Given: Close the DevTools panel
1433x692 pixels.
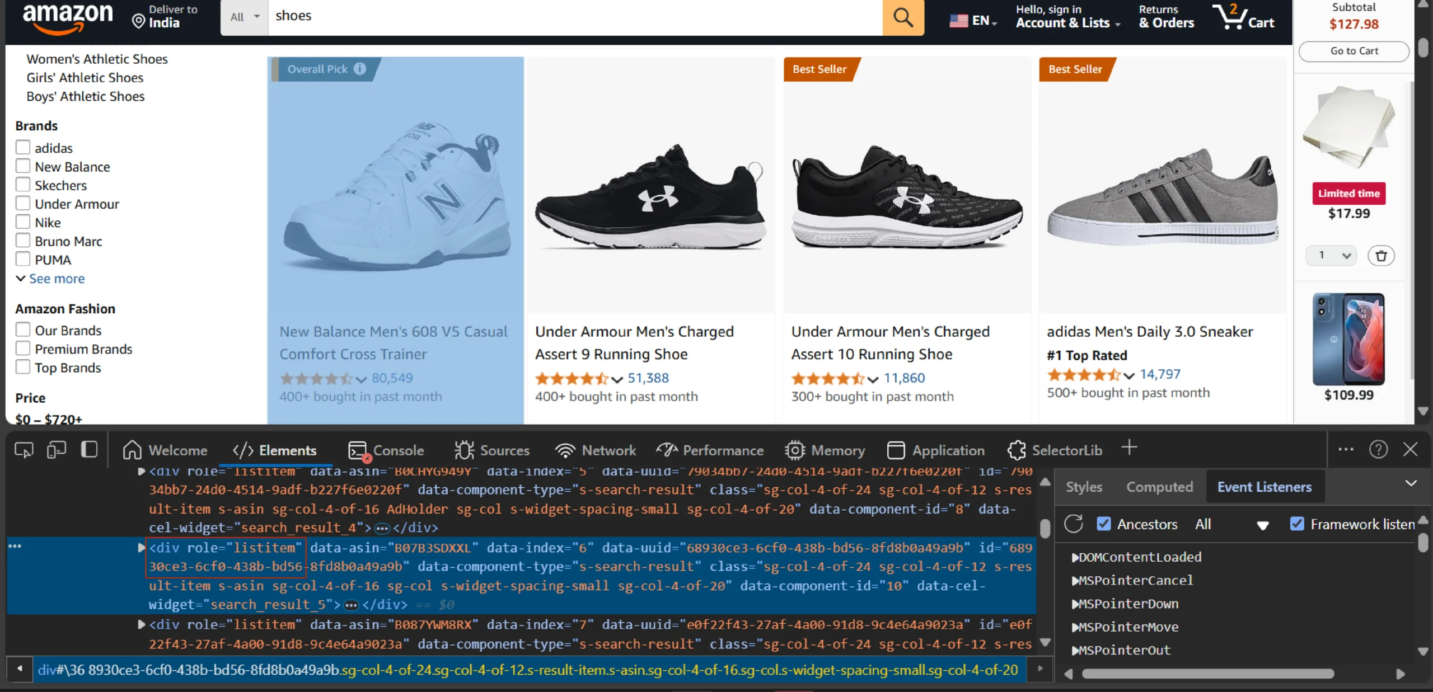Looking at the screenshot, I should point(1411,449).
